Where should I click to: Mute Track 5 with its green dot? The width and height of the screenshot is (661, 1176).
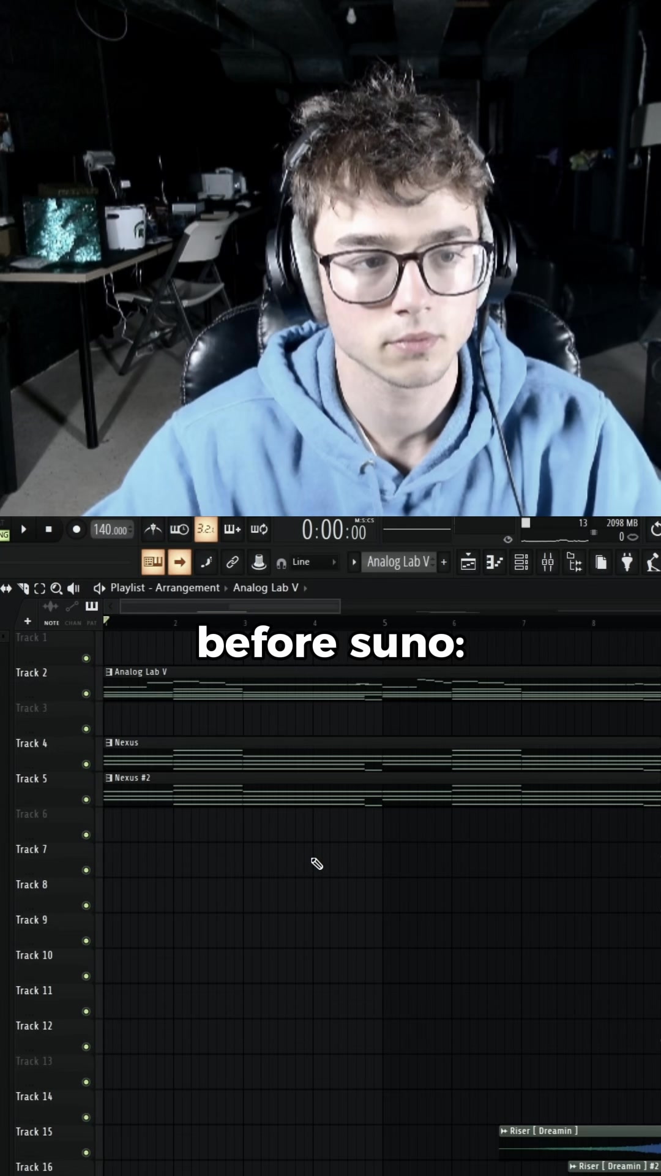tap(86, 800)
